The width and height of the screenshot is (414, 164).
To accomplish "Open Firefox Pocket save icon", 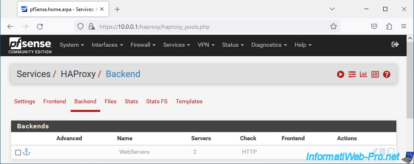I will 374,26.
